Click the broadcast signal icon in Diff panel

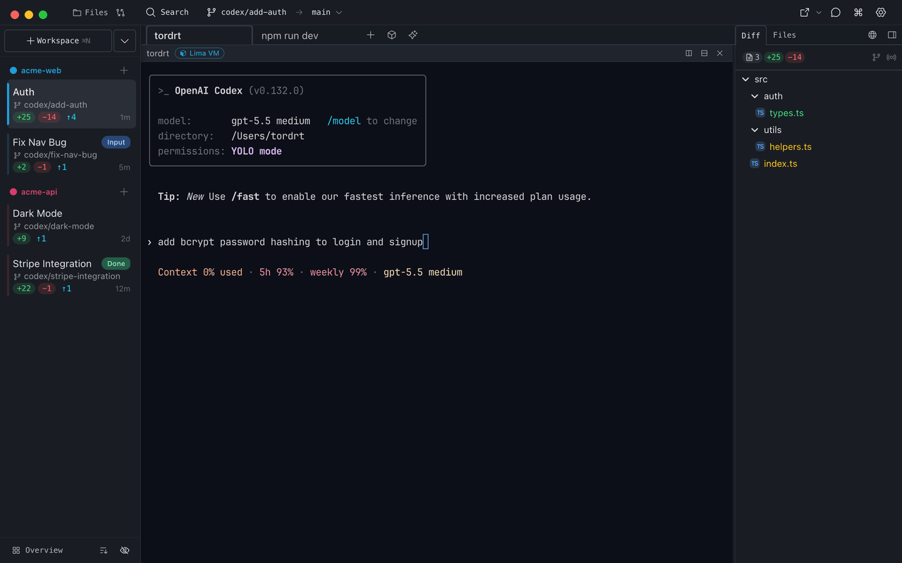click(891, 58)
